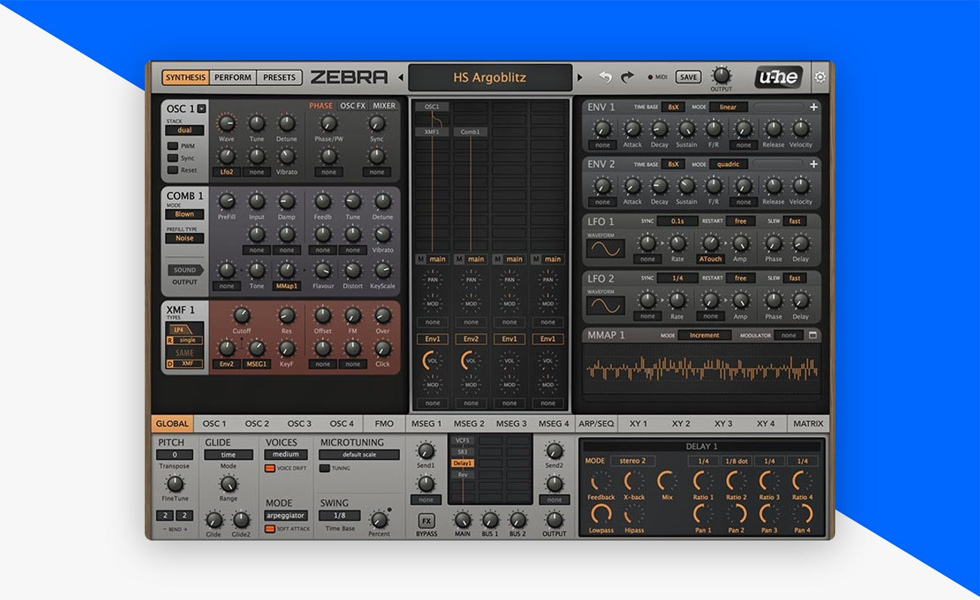Click the Delay 1 Feedback knob
The height and width of the screenshot is (600, 980).
click(x=601, y=481)
